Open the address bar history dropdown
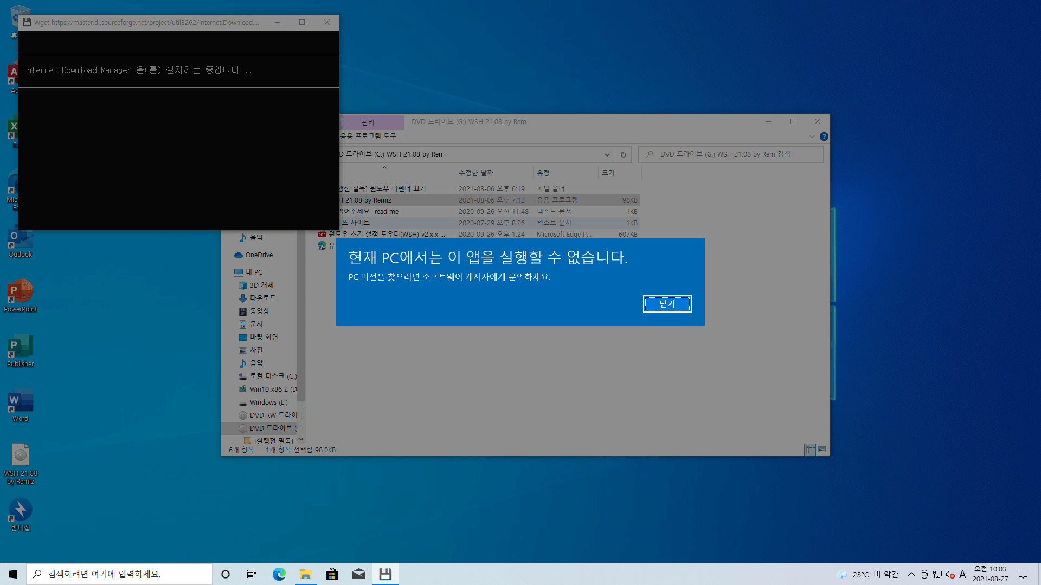The image size is (1041, 585). tap(607, 154)
